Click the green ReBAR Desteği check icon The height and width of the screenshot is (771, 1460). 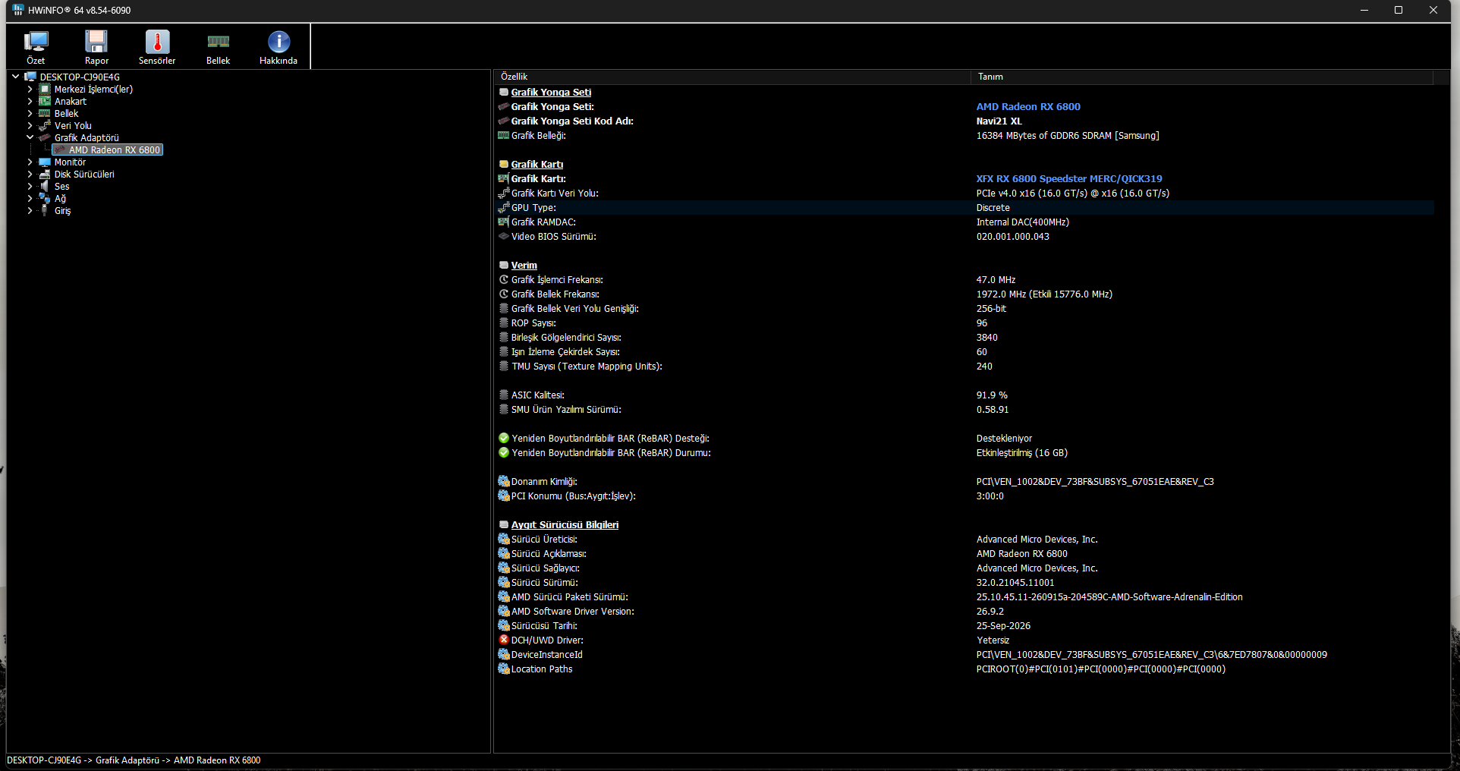(x=504, y=438)
